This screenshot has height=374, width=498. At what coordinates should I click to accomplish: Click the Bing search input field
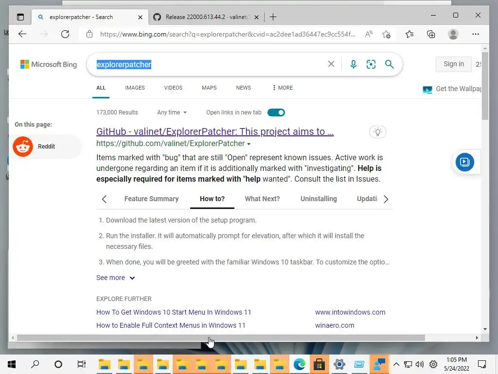pyautogui.click(x=210, y=64)
